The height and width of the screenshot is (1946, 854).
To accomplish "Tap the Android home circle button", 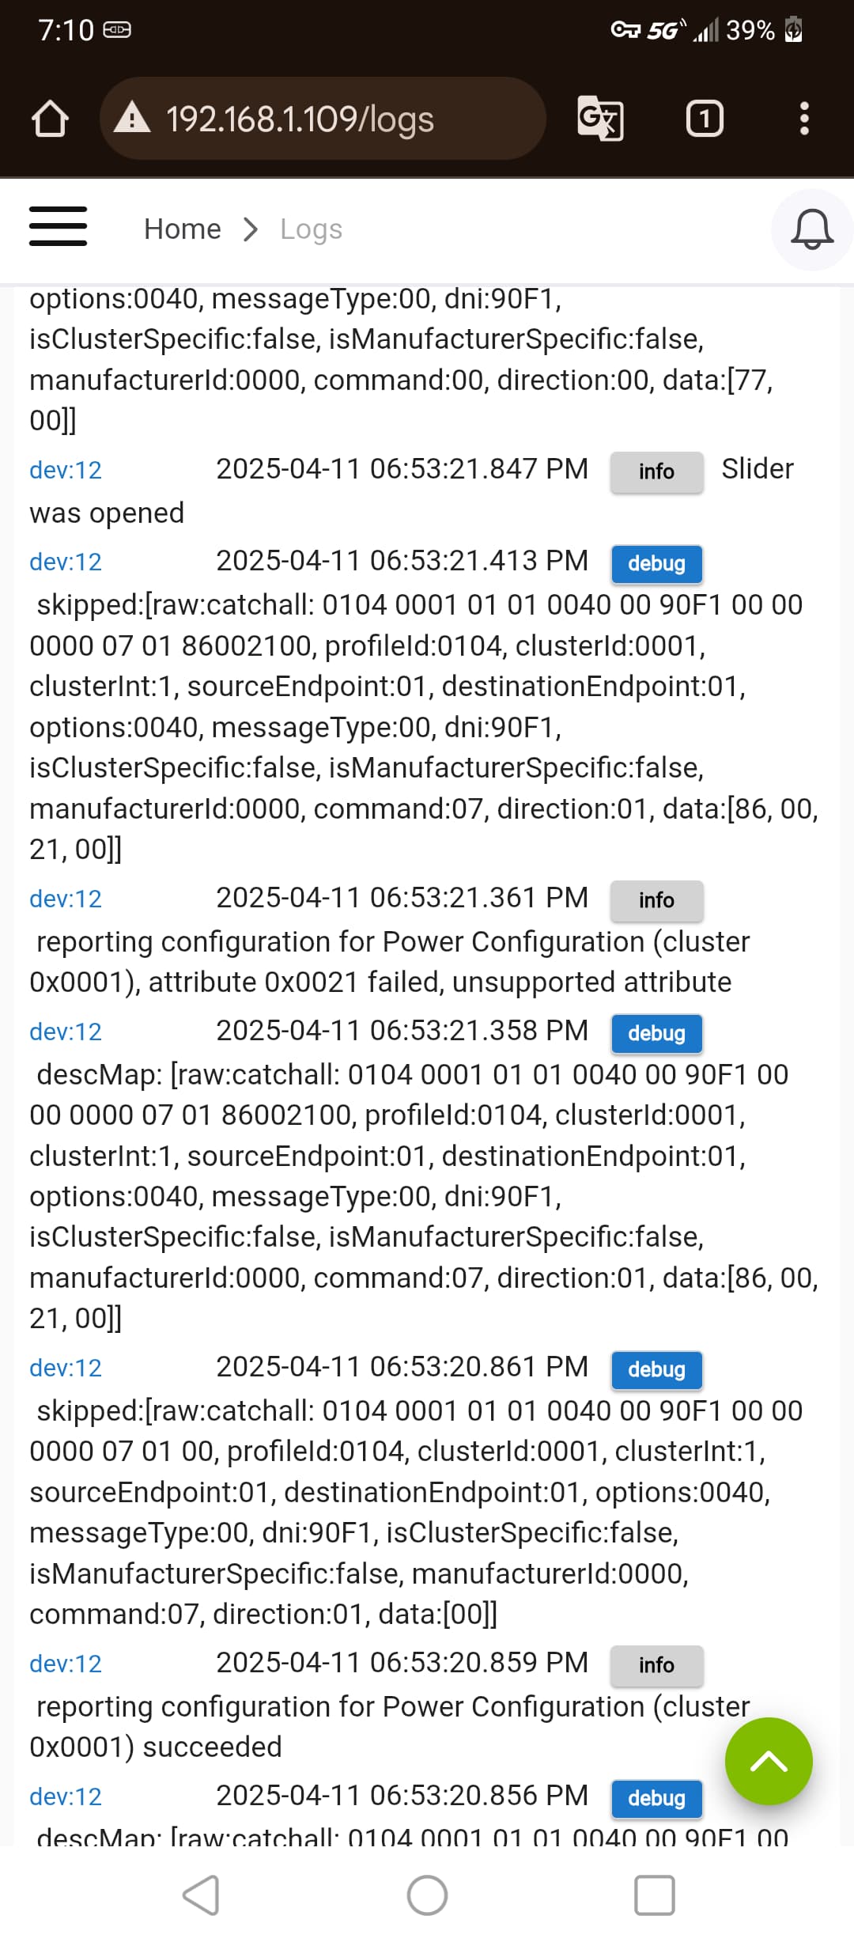I will click(427, 1895).
